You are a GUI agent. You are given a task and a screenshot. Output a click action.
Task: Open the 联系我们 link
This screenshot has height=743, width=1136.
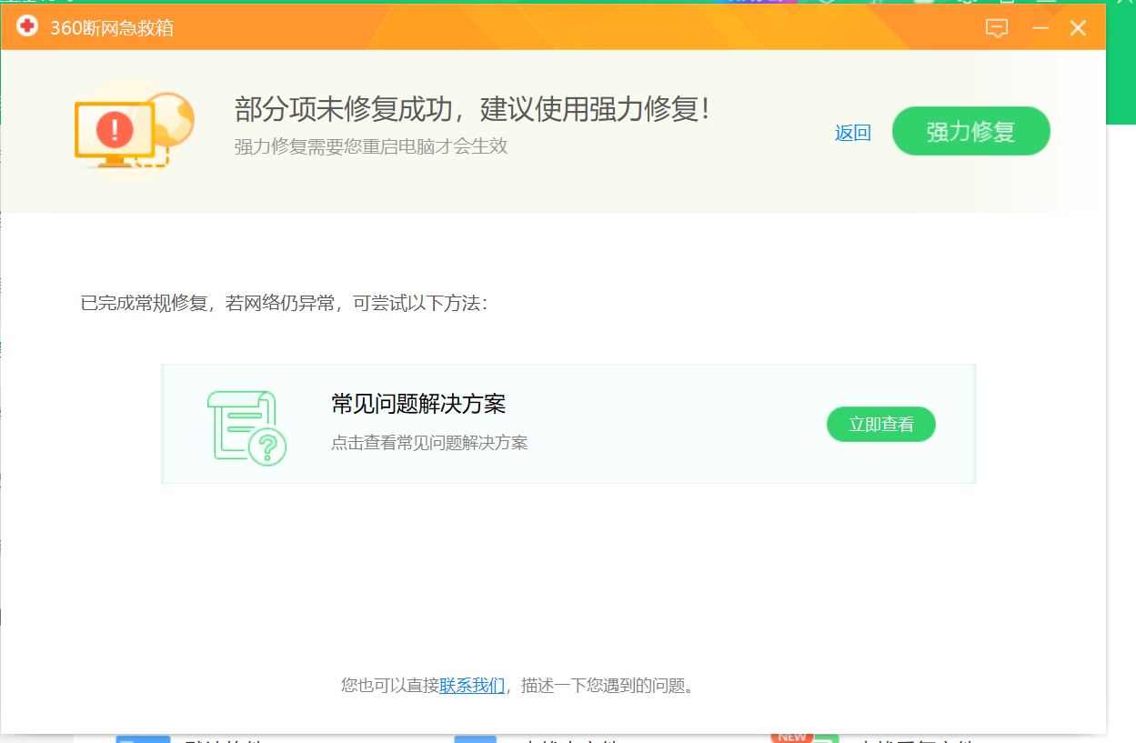coord(472,686)
